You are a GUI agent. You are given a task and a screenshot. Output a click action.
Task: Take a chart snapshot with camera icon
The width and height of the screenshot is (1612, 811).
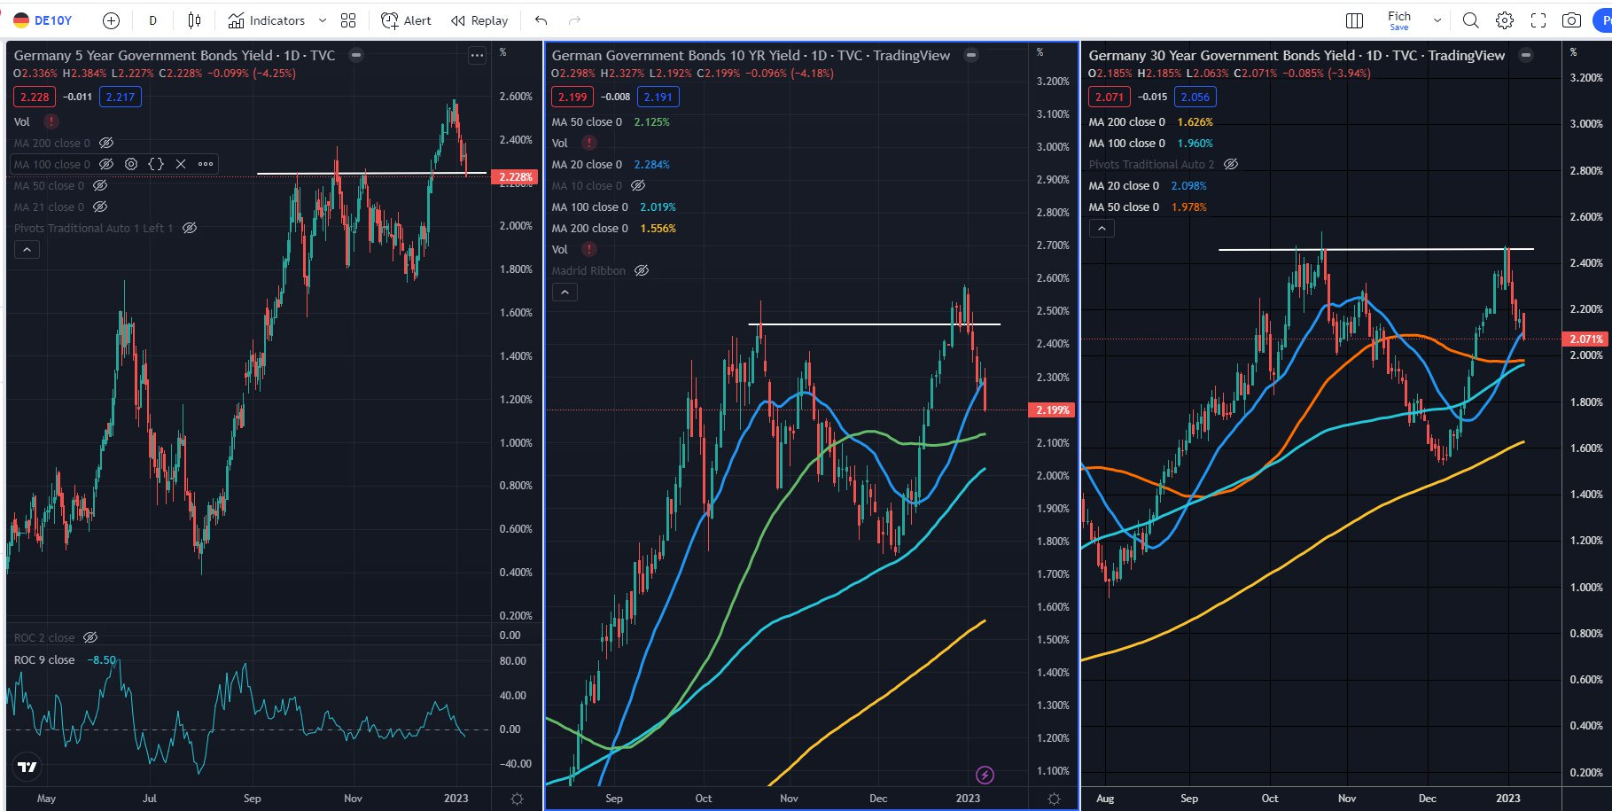(x=1571, y=20)
